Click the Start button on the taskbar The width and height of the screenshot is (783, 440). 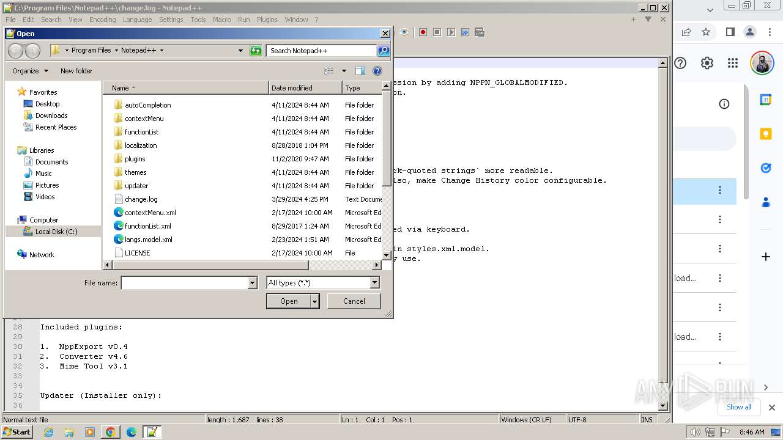17,431
